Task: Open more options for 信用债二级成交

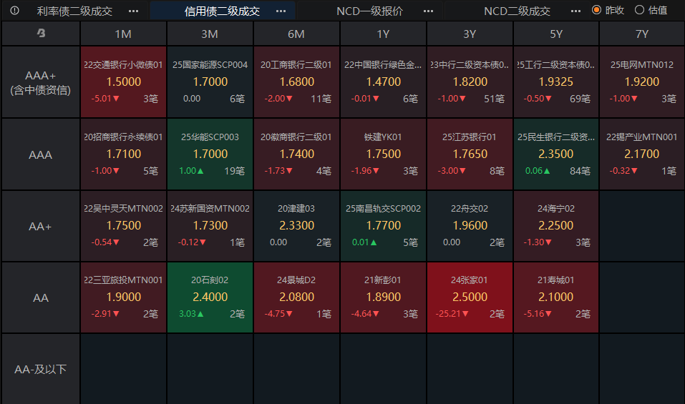Action: coord(281,11)
